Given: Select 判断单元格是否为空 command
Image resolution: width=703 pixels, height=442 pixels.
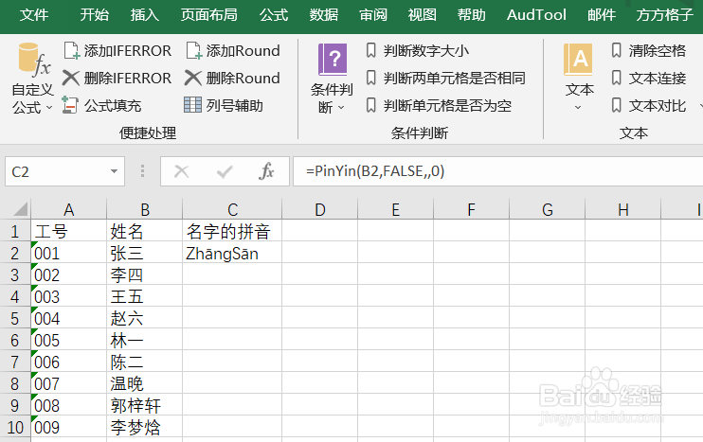Looking at the screenshot, I should [x=439, y=106].
